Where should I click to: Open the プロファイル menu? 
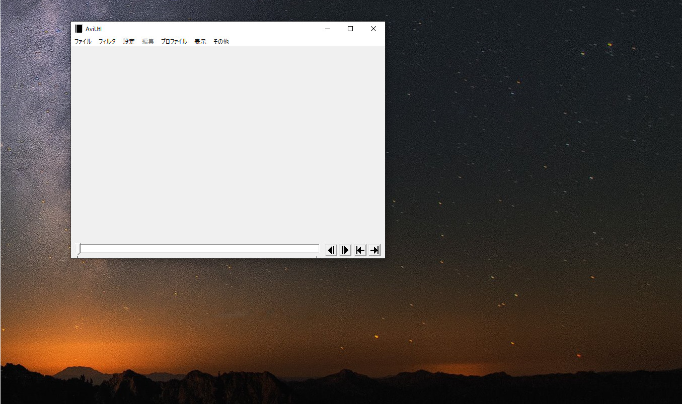[174, 42]
